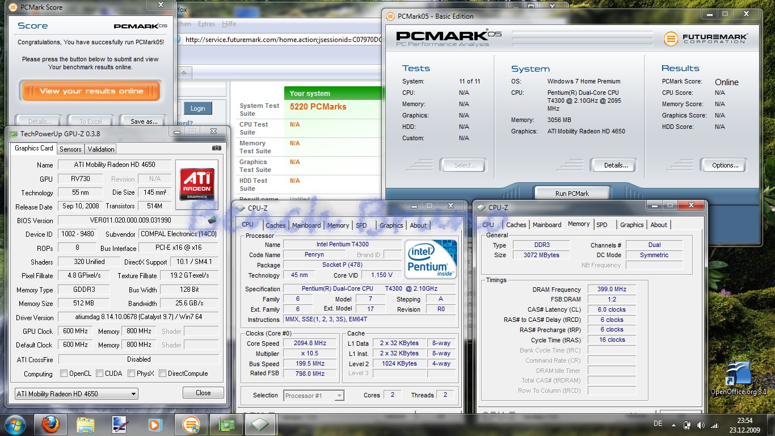Open Details... in PCMark05 System panel

pyautogui.click(x=616, y=165)
